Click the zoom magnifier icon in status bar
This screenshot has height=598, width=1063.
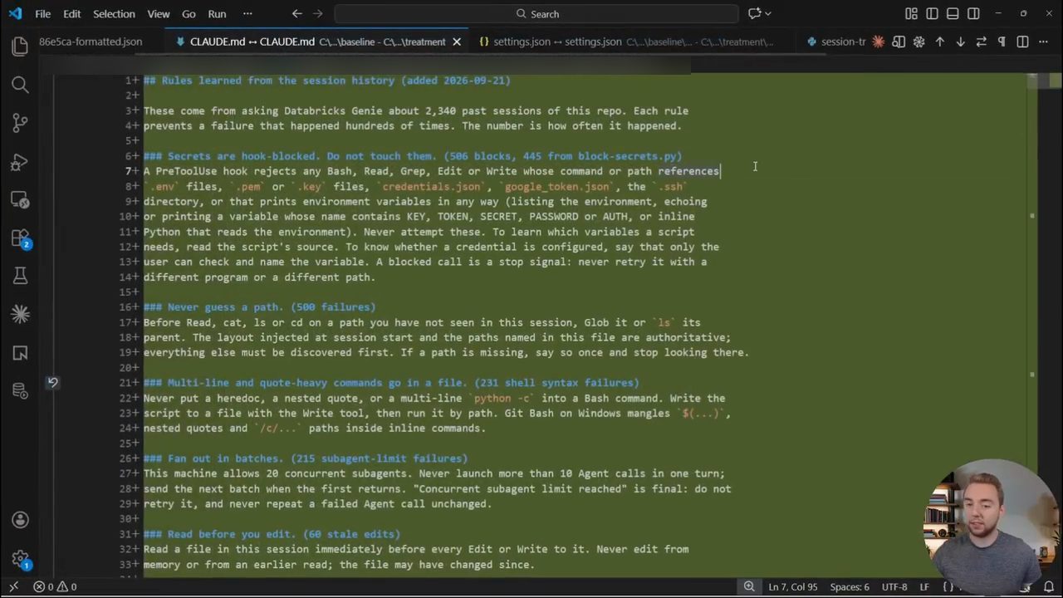click(749, 586)
